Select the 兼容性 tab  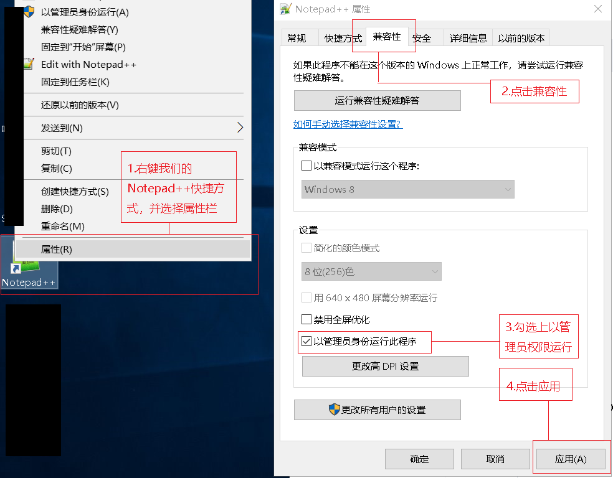tap(387, 37)
